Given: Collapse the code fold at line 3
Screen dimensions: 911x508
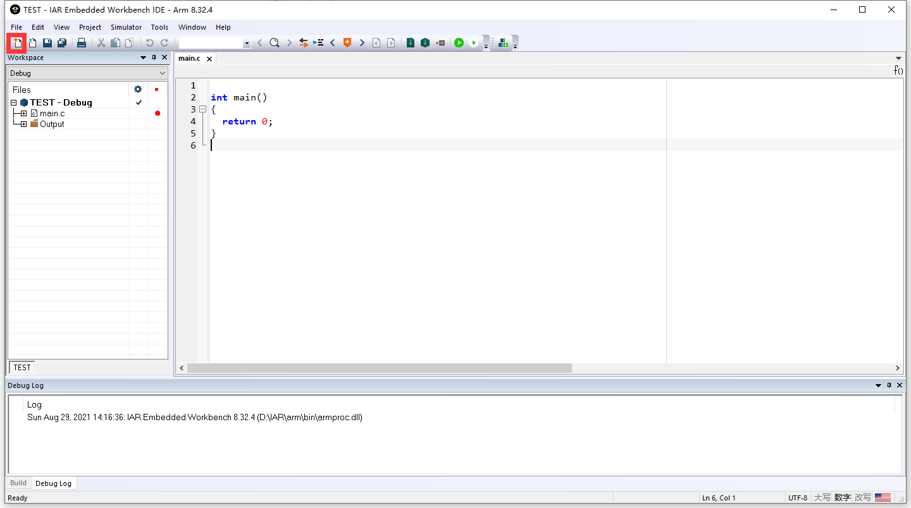Looking at the screenshot, I should pos(203,109).
